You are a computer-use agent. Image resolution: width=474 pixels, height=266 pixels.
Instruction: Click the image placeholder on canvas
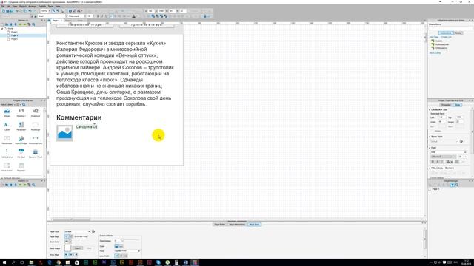point(64,133)
